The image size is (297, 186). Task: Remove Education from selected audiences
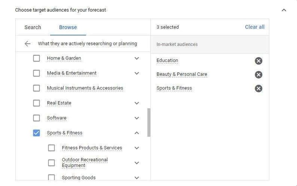pyautogui.click(x=259, y=61)
